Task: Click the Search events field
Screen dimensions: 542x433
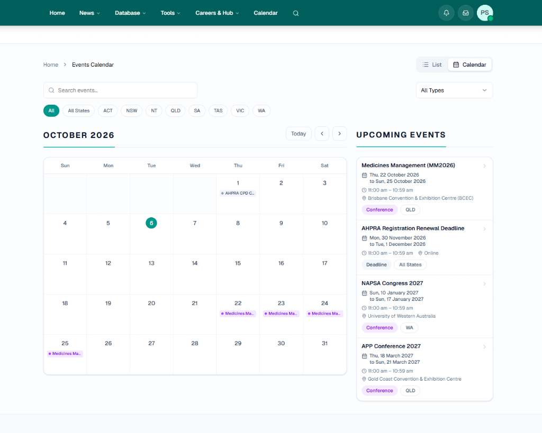Action: tap(120, 90)
